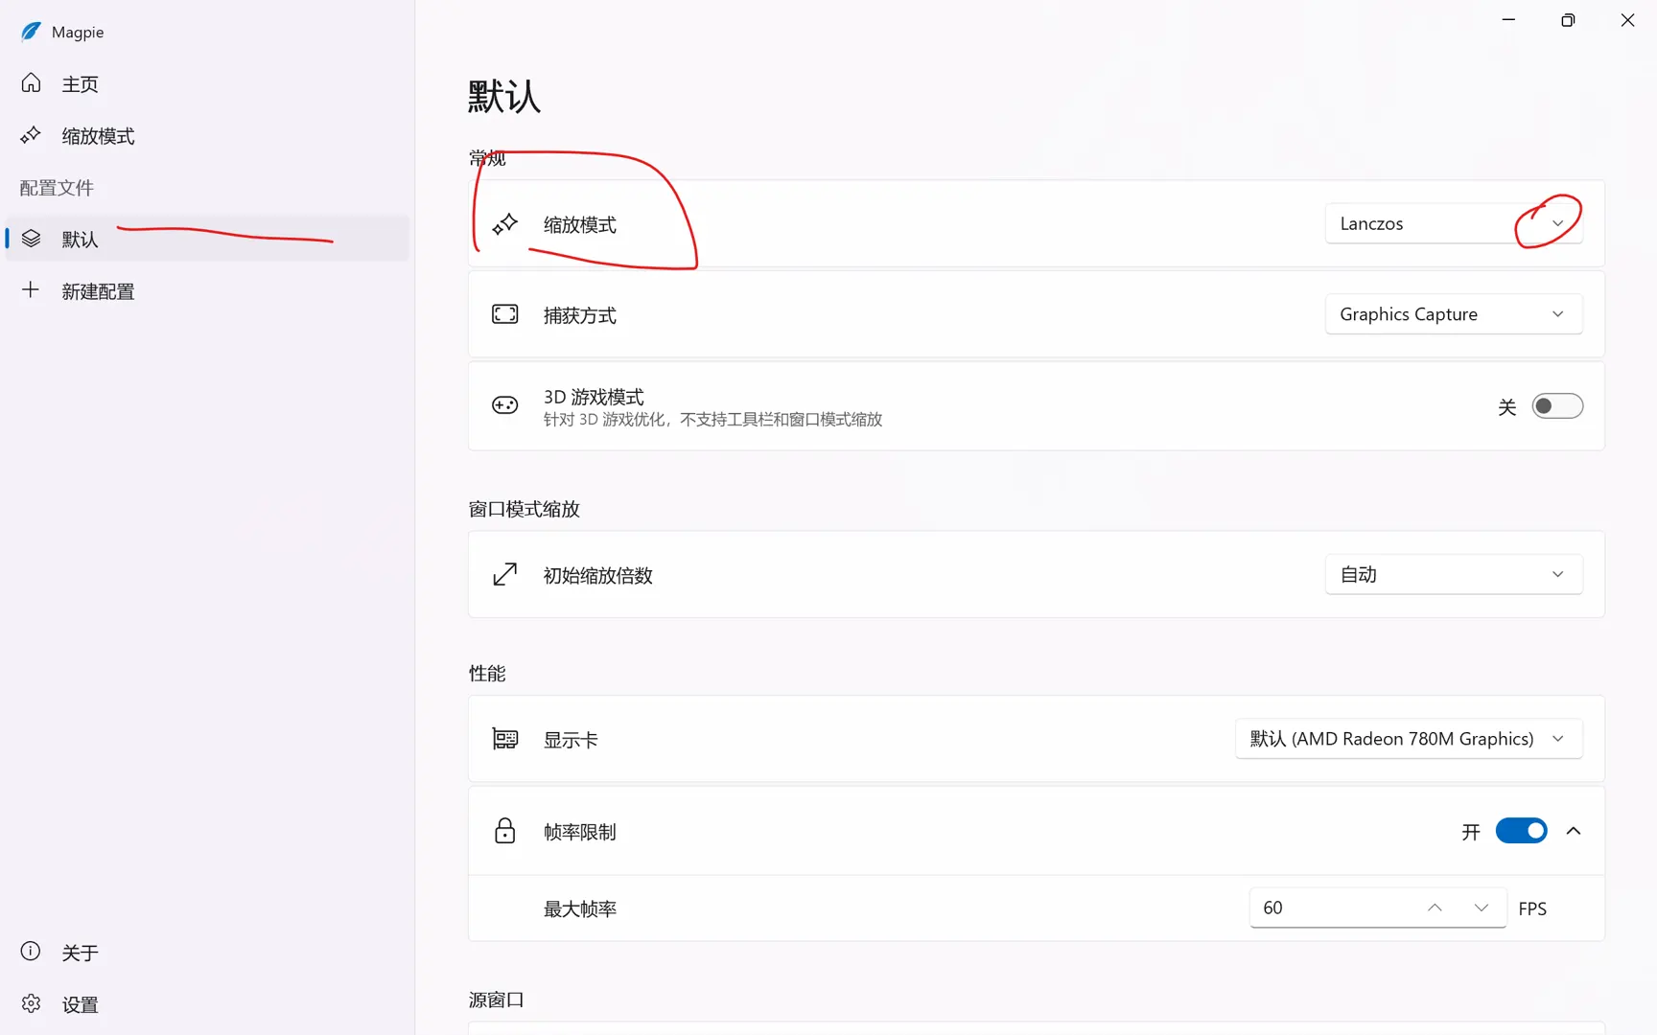
Task: Open the 自动 initial scale factor dropdown
Action: click(x=1454, y=574)
